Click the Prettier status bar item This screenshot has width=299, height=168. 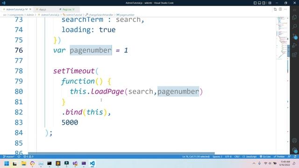click(x=279, y=157)
